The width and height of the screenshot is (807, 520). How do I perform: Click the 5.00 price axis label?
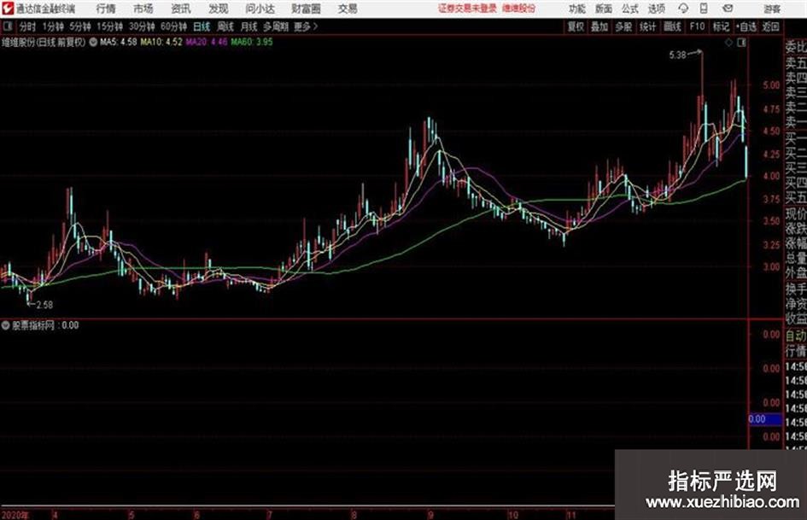click(771, 85)
